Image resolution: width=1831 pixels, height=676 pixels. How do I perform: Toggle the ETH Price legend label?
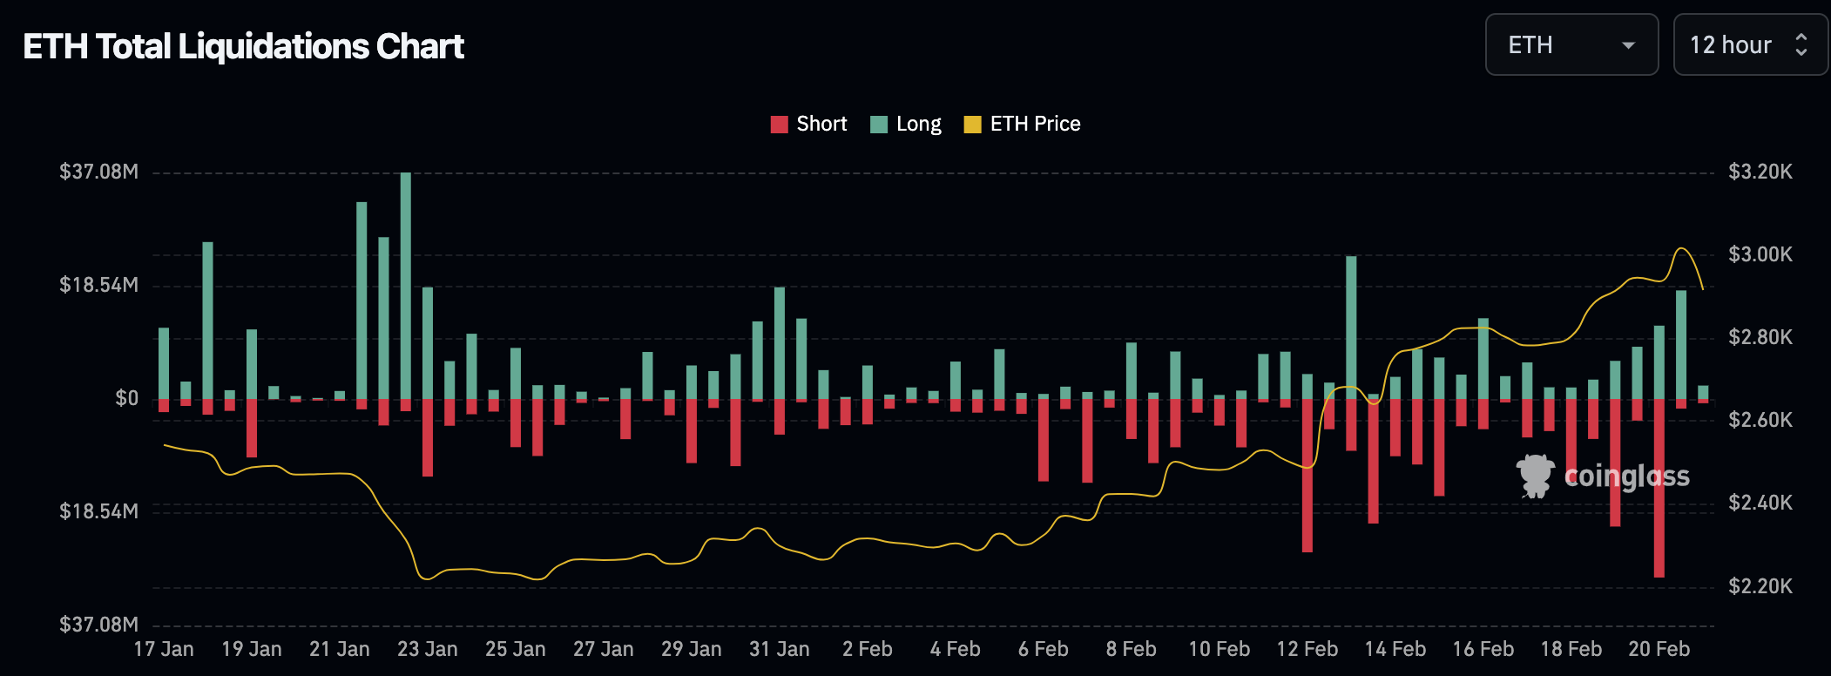click(1035, 125)
